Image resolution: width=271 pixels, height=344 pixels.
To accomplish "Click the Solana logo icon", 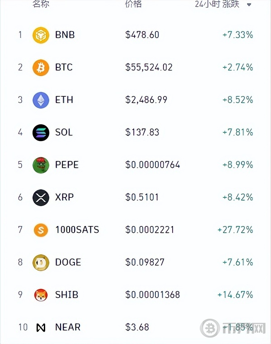I will 41,132.
